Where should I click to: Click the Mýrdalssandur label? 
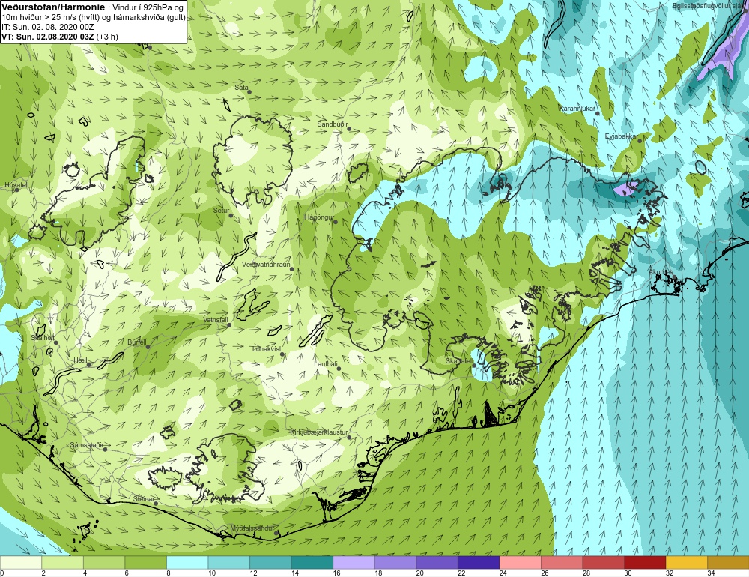[x=252, y=529]
